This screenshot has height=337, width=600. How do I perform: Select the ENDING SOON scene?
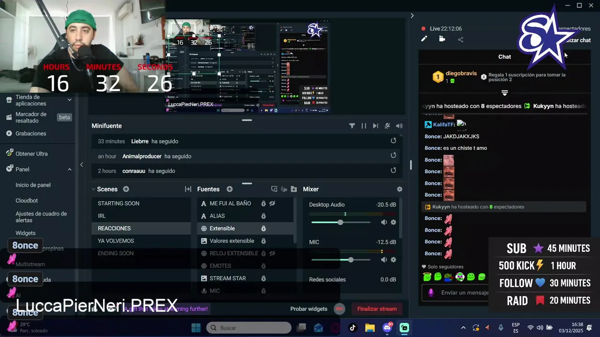click(141, 253)
